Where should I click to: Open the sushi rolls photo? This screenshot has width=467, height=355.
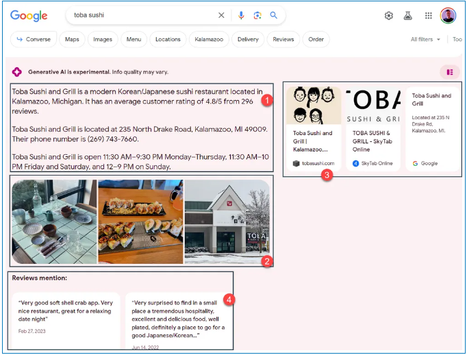point(140,221)
